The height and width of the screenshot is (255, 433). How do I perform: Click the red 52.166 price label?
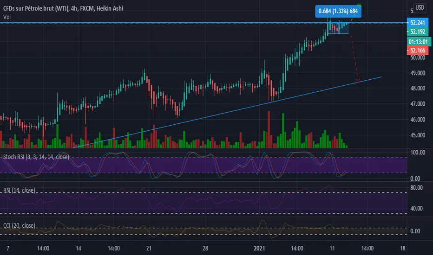(418, 51)
